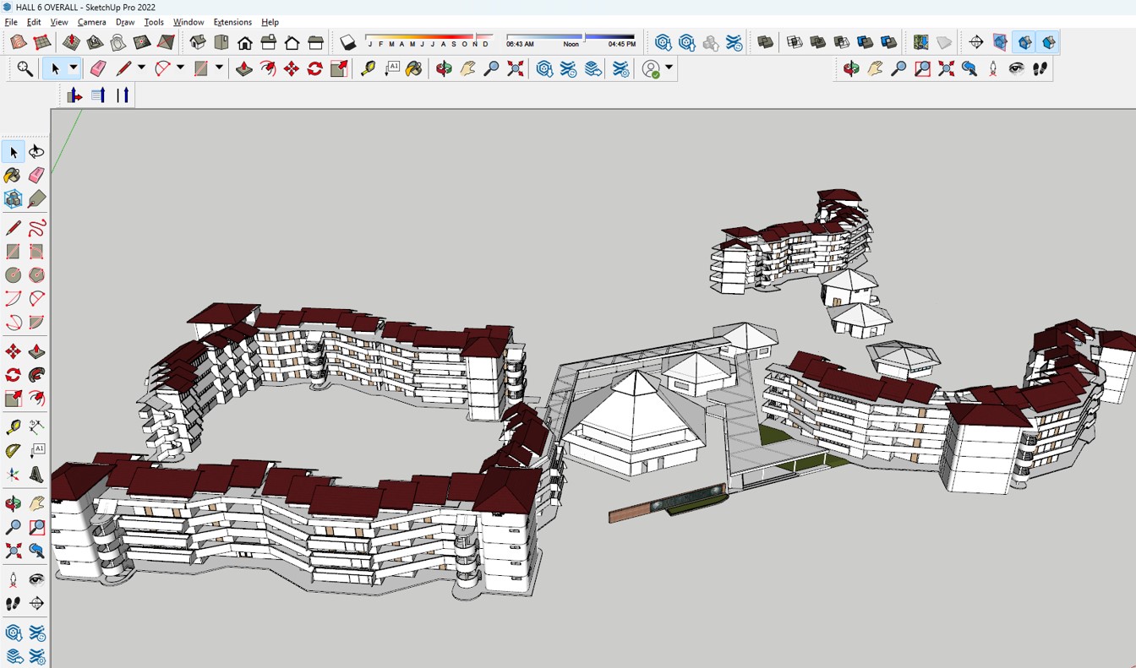Viewport: 1136px width, 668px height.
Task: Choose the Paint Bucket in left toolbar
Action: click(13, 175)
